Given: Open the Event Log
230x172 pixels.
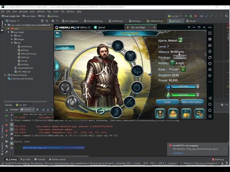Looking at the screenshot, I should [218, 159].
